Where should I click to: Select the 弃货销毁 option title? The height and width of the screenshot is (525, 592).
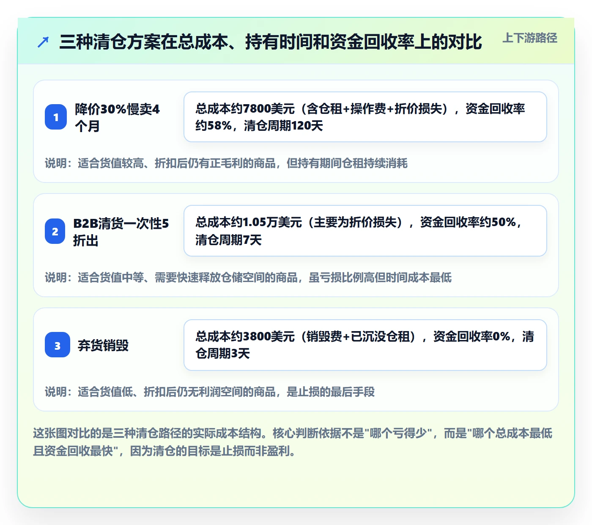[x=103, y=345]
